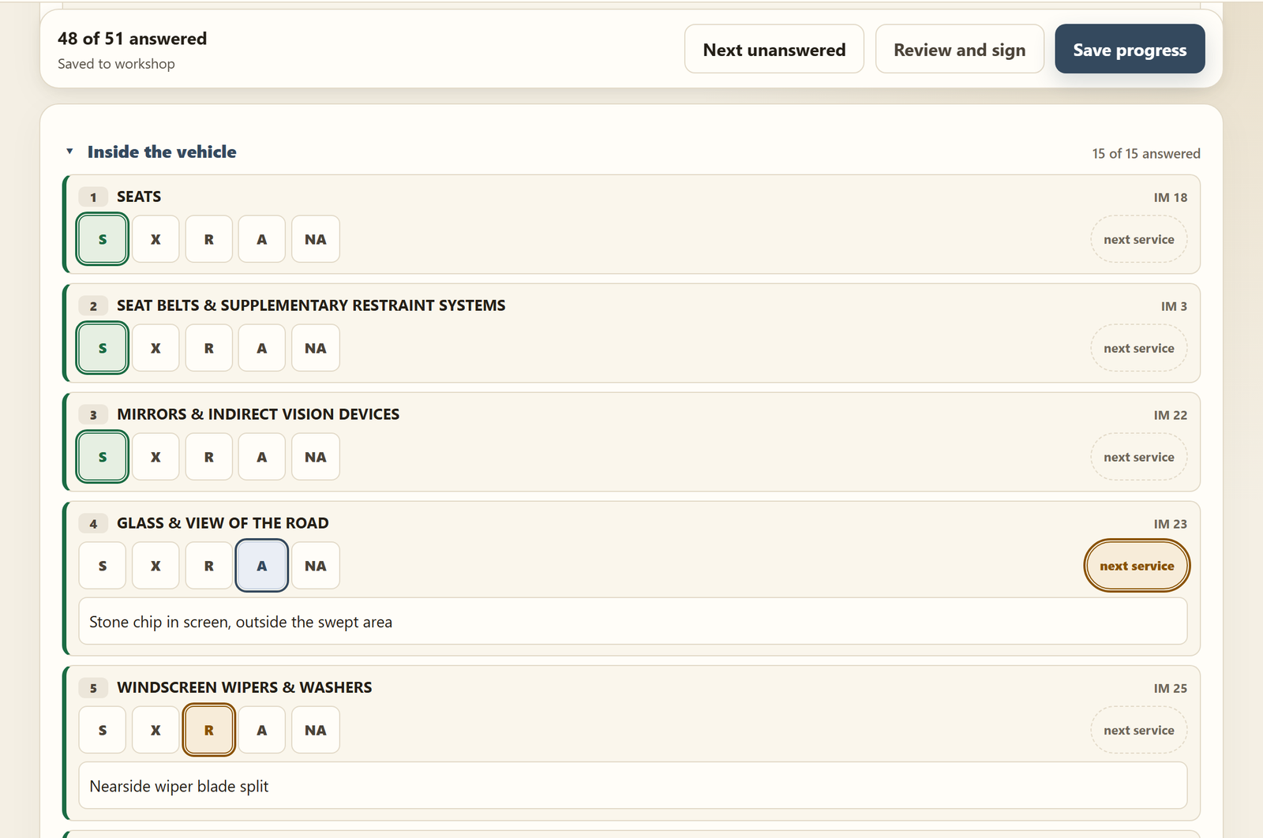The image size is (1263, 838).
Task: Toggle next service for Glass & View
Action: click(1137, 566)
